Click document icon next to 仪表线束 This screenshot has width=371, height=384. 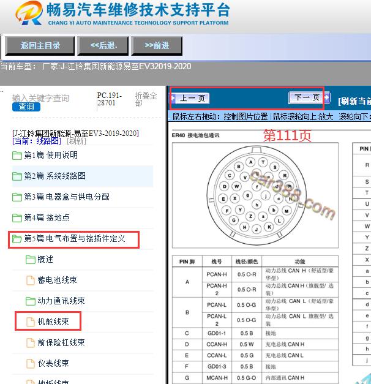31,364
